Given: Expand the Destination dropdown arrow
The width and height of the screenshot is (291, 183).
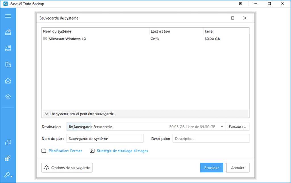Looking at the screenshot, I should [222, 126].
